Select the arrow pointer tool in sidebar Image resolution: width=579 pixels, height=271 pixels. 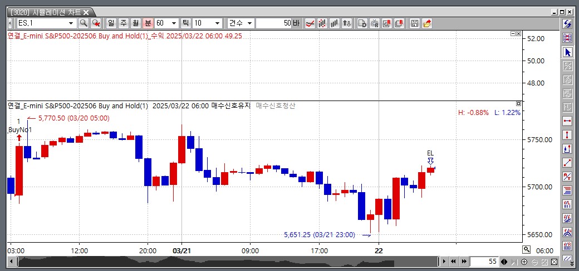coord(567,52)
